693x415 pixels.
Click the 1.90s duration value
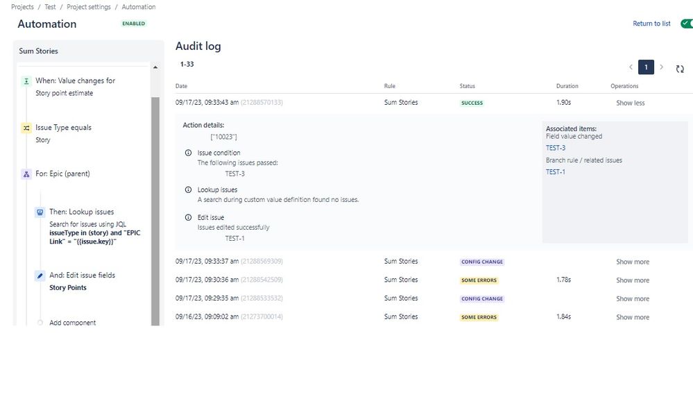(563, 103)
